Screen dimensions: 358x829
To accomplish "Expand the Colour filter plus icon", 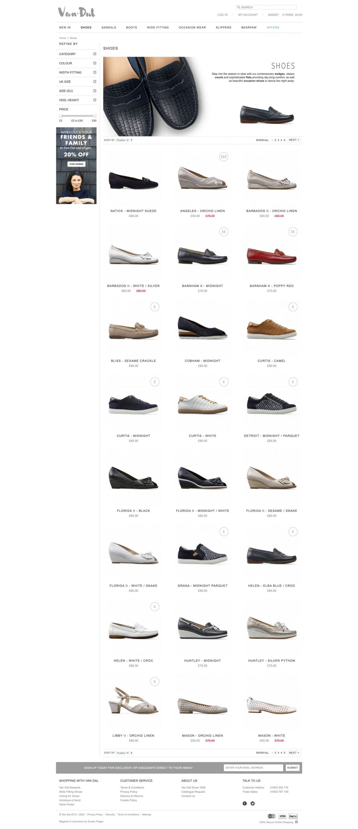I will point(95,63).
